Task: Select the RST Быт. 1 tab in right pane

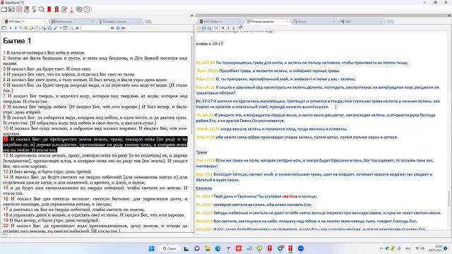Action: [x=220, y=21]
